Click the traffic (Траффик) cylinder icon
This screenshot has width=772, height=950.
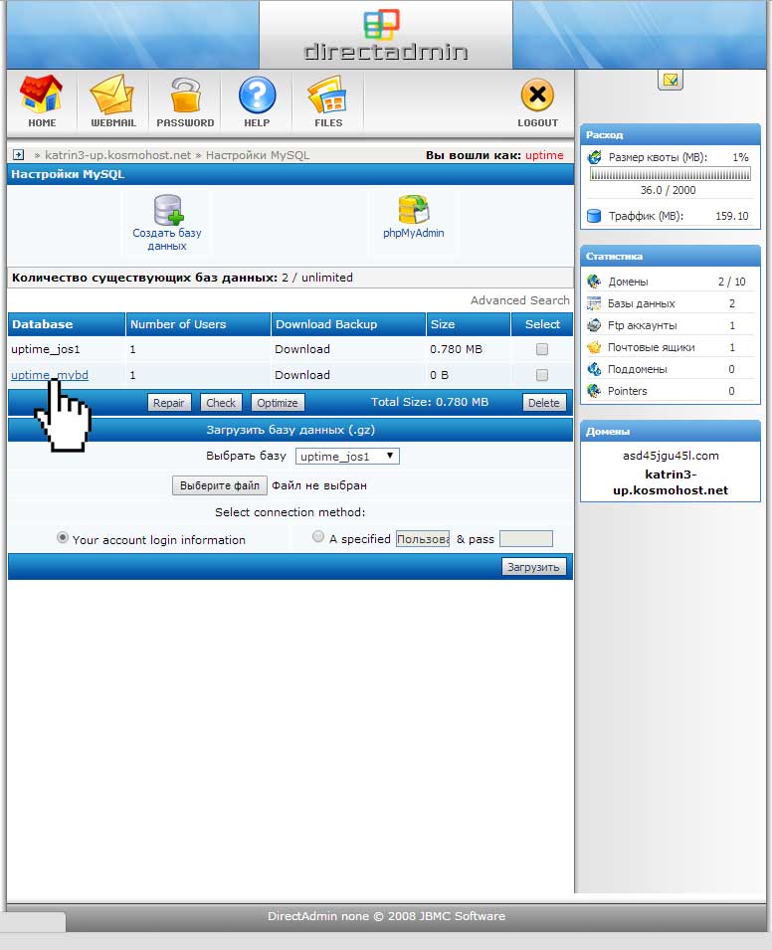(594, 216)
